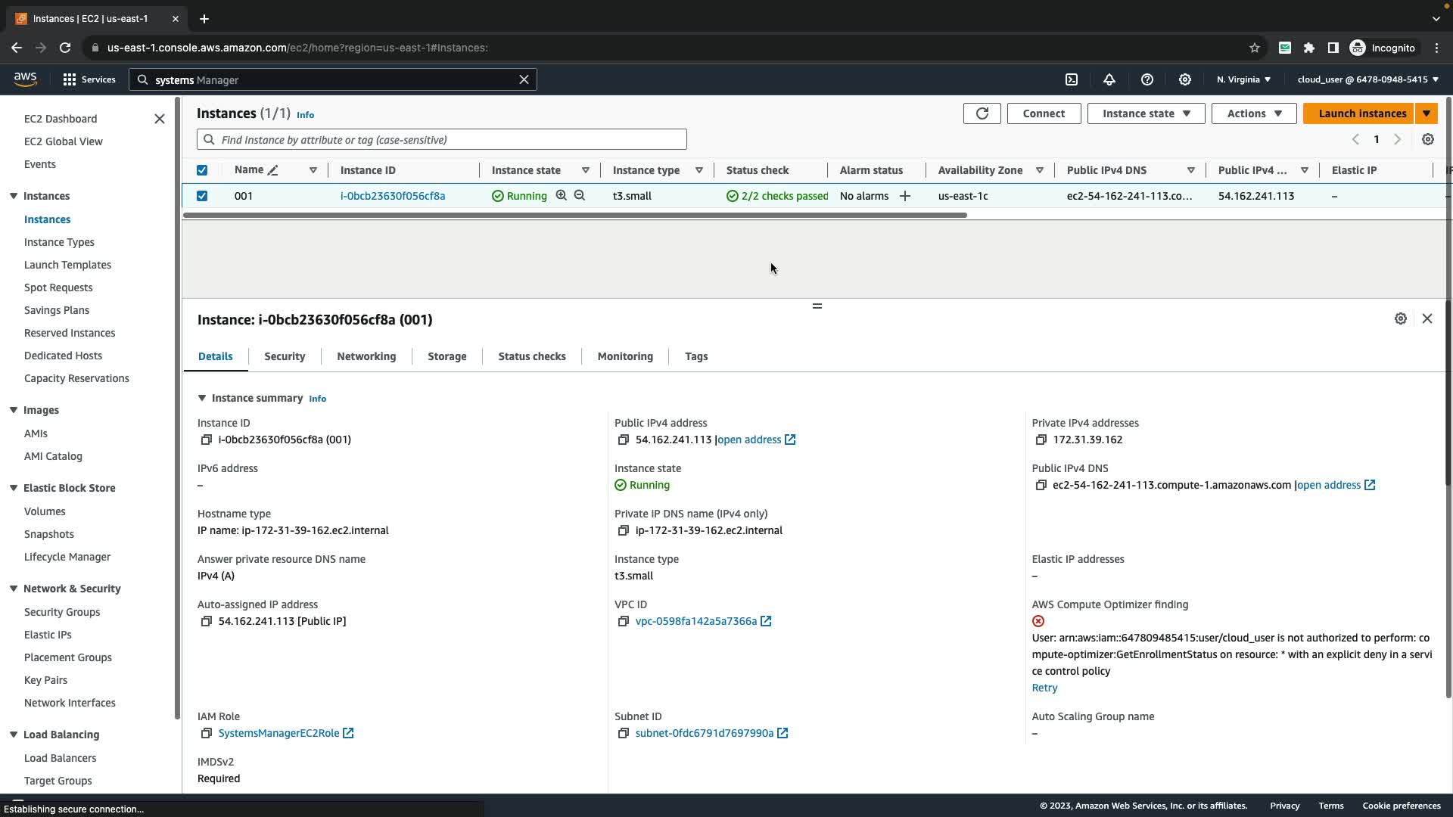Open the N. Virginia region selector
1453x817 pixels.
coord(1243,79)
